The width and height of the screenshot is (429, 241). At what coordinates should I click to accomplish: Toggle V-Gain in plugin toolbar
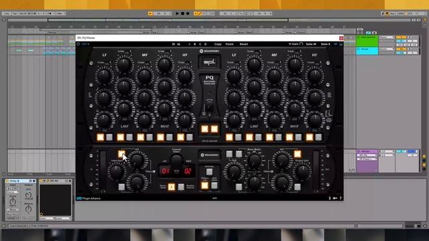click(x=294, y=44)
